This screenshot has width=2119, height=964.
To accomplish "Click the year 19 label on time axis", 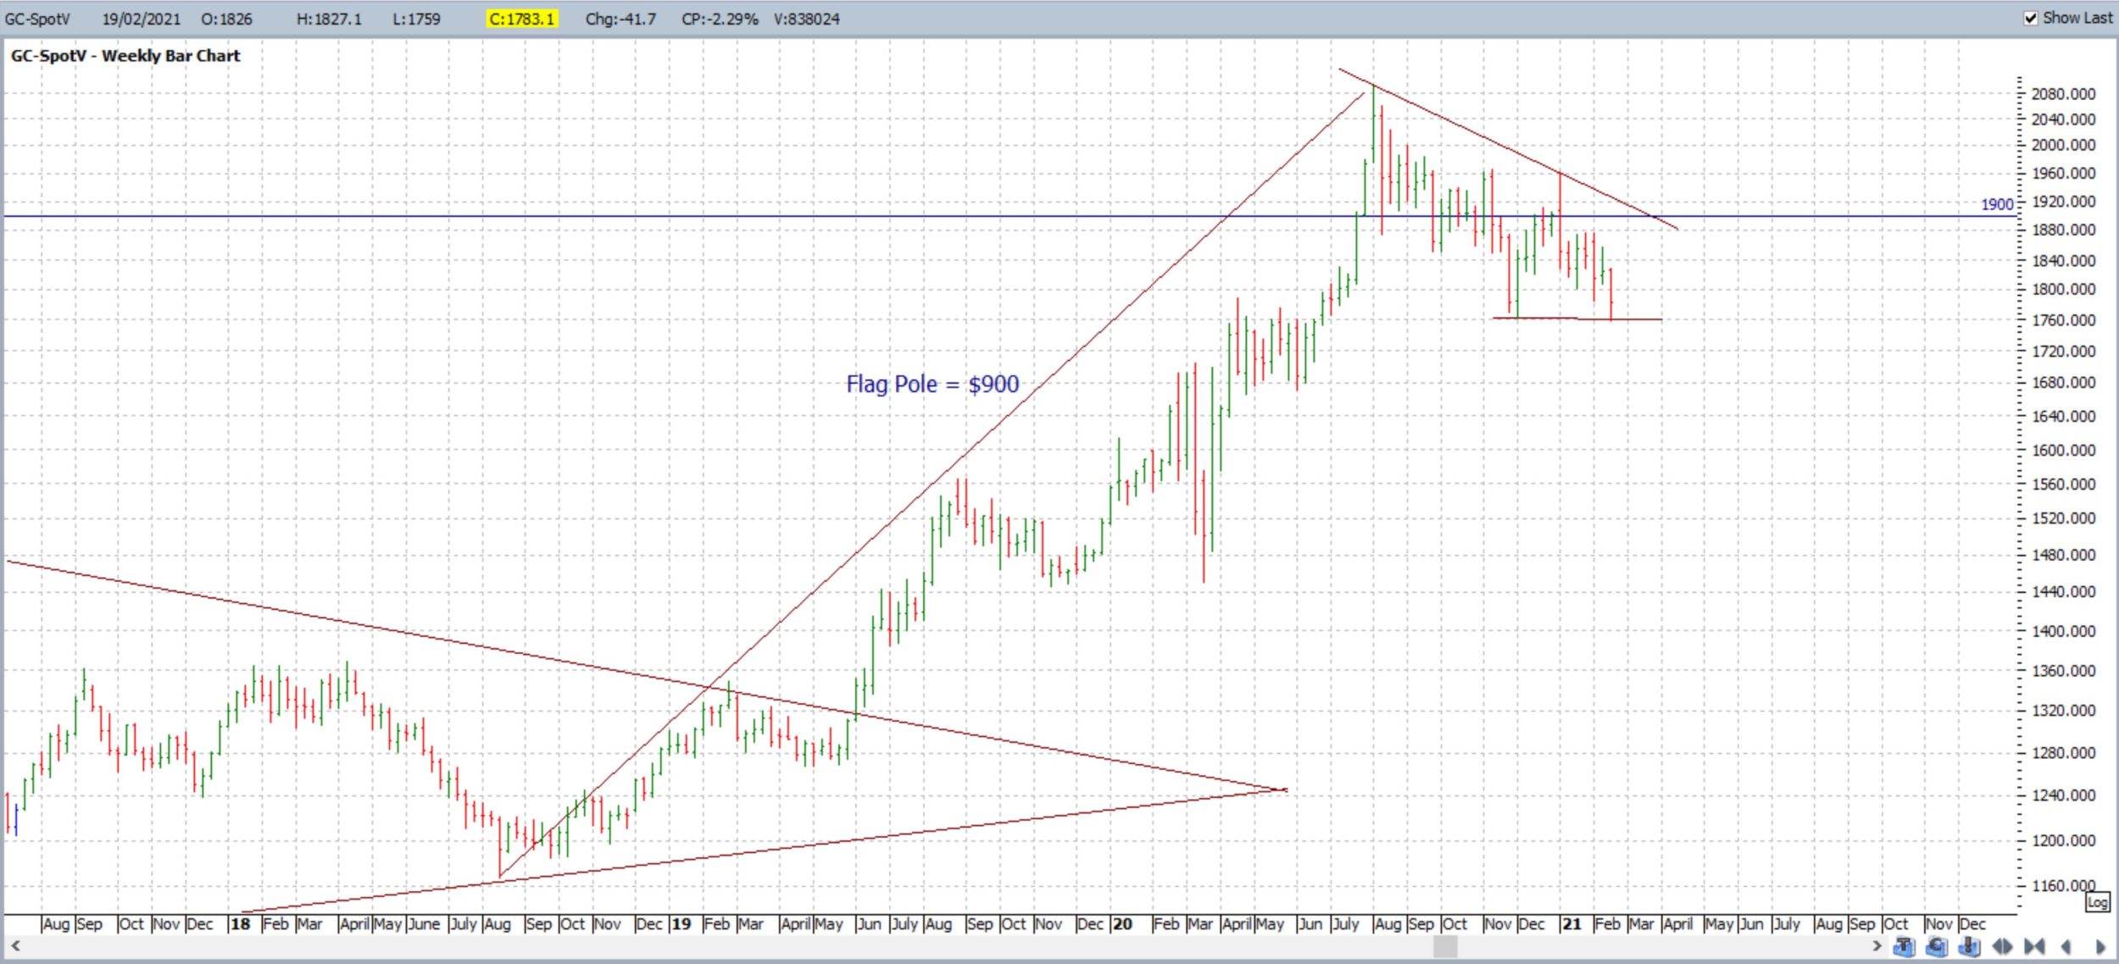I will pyautogui.click(x=681, y=924).
